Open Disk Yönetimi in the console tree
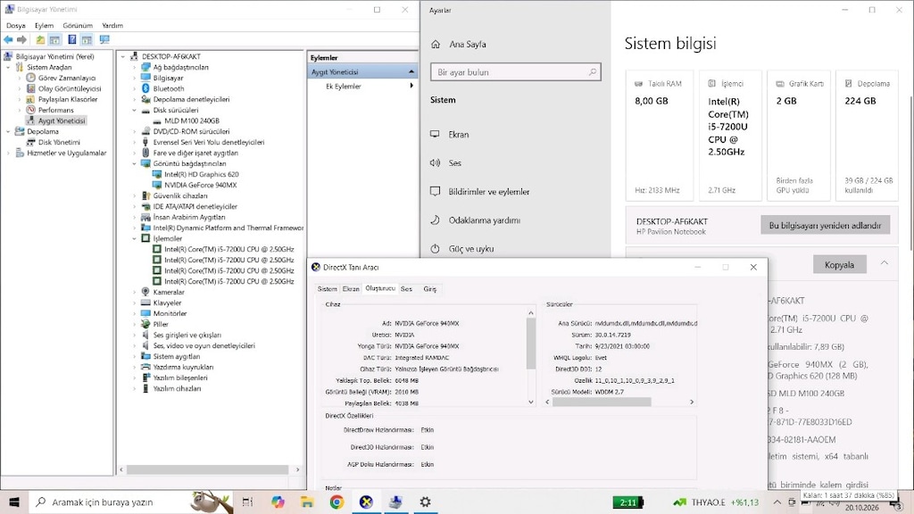Image resolution: width=914 pixels, height=514 pixels. (x=59, y=142)
